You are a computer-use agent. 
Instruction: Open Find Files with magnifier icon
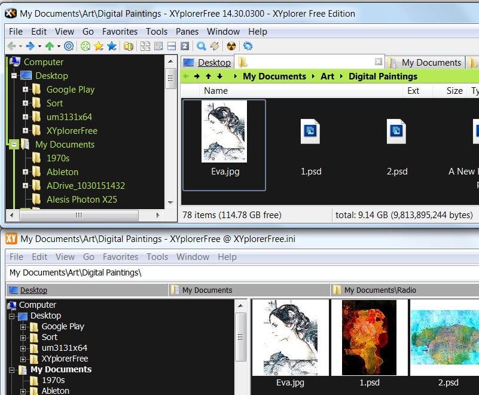202,46
